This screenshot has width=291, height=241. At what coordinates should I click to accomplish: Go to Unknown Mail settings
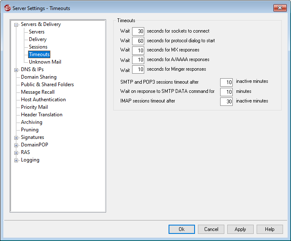tap(45, 62)
